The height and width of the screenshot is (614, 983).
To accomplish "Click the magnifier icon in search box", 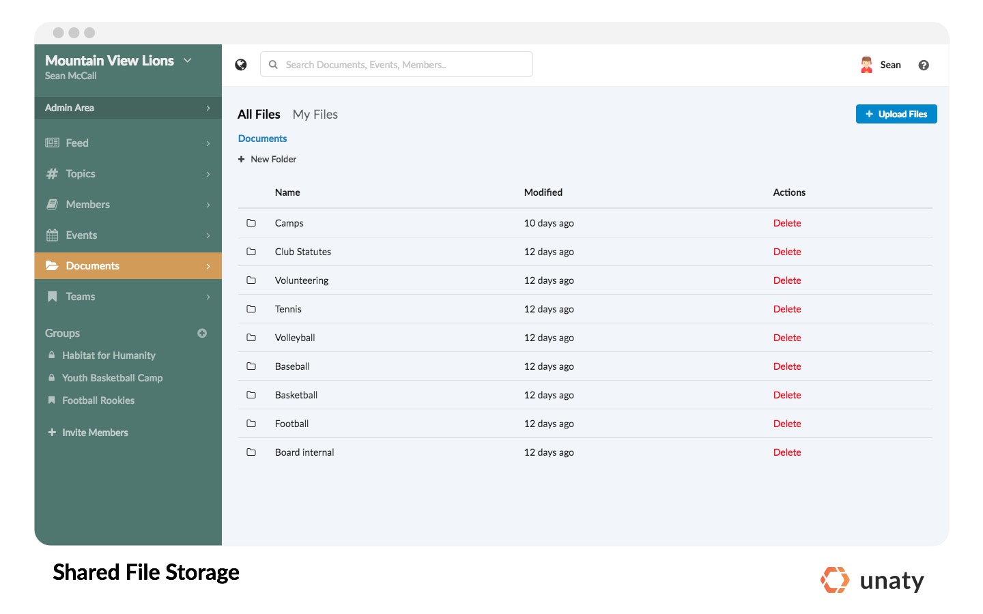I will click(273, 65).
